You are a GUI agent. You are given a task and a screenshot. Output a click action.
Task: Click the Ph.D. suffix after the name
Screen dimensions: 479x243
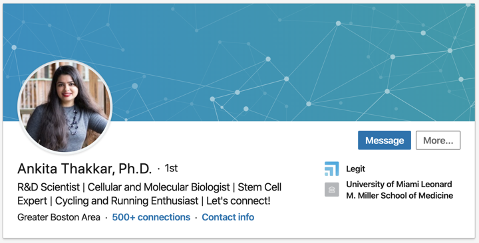click(135, 169)
